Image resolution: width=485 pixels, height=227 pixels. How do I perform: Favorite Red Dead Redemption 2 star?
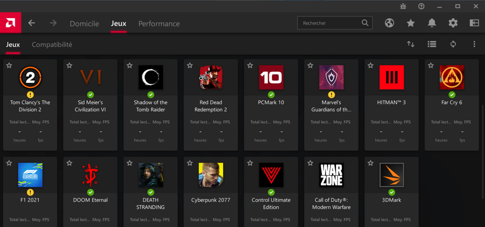click(190, 65)
